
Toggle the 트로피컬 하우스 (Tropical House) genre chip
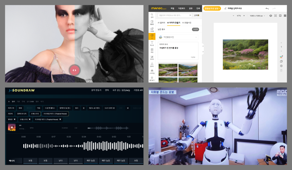[55, 114]
